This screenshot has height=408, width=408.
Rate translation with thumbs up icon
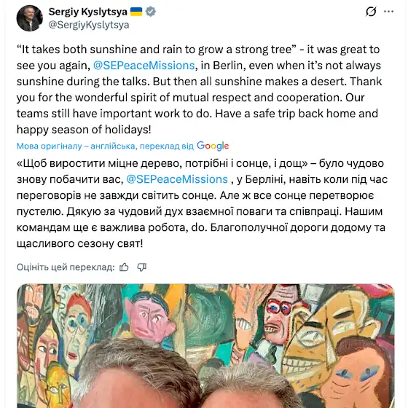124,267
